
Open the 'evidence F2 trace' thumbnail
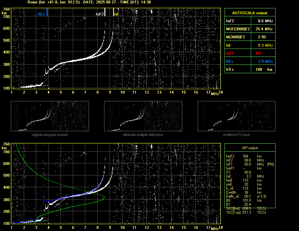[237, 116]
